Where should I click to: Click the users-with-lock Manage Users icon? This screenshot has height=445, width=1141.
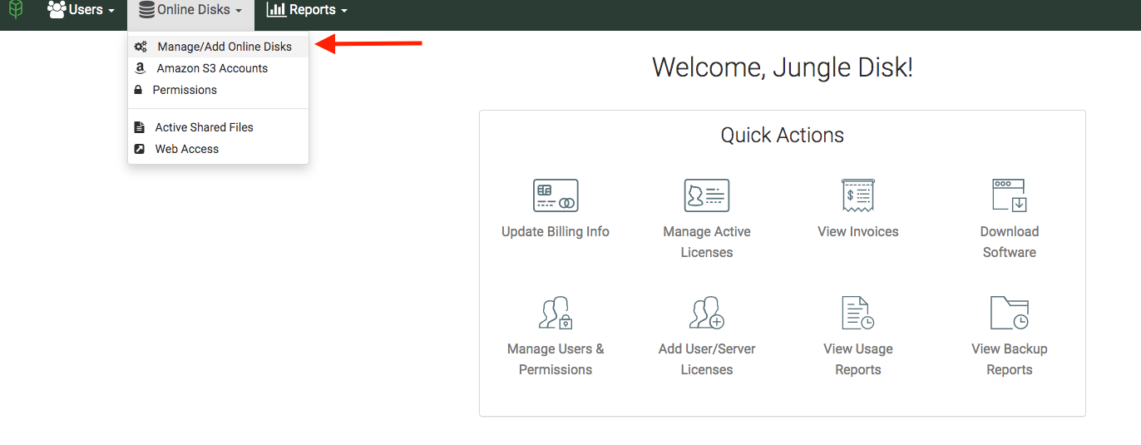pos(556,313)
